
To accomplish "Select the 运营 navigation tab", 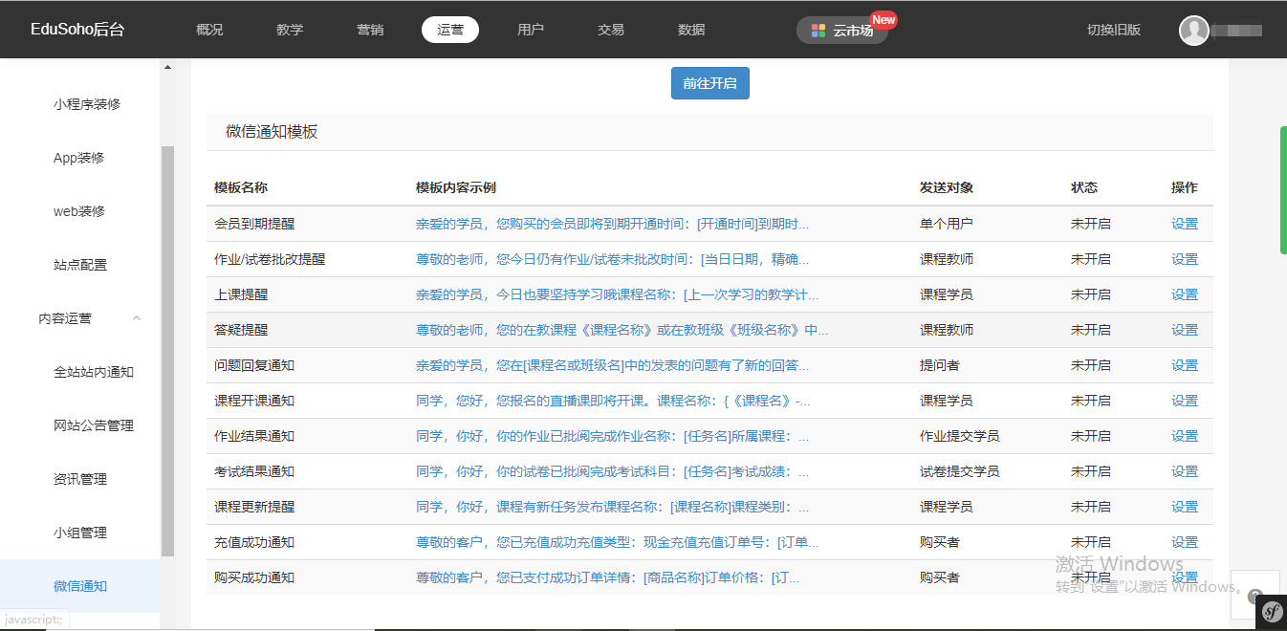I will pos(450,30).
